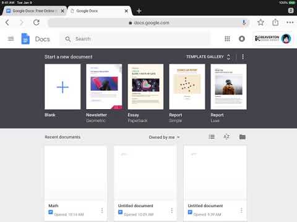The width and height of the screenshot is (297, 222).
Task: Bookmark page with the star icon
Action: [x=260, y=22]
